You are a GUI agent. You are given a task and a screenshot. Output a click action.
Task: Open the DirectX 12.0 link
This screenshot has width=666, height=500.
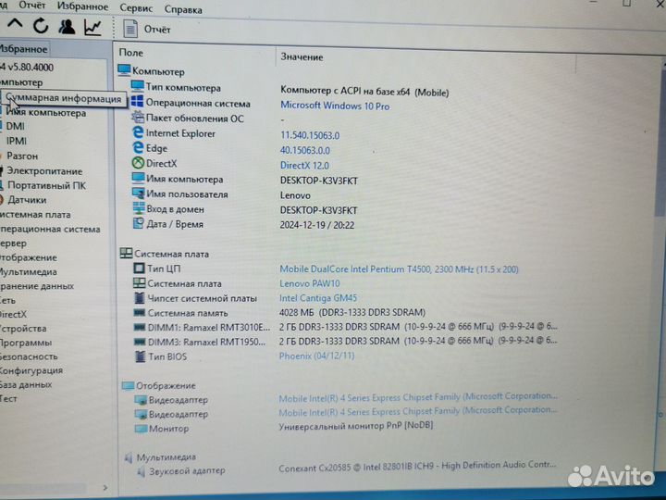(x=304, y=166)
